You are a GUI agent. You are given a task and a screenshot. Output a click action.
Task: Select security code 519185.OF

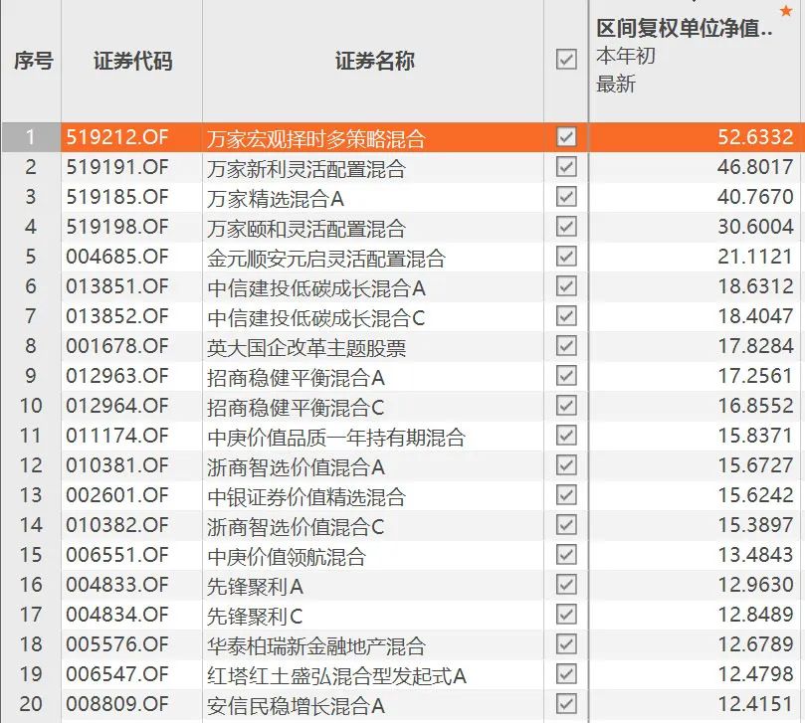(117, 197)
